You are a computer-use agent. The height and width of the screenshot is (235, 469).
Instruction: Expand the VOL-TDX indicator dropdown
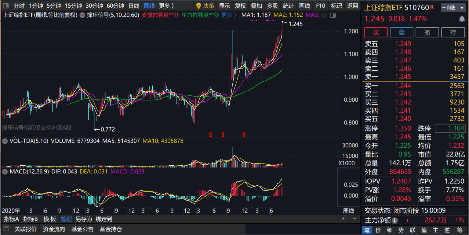click(5, 141)
